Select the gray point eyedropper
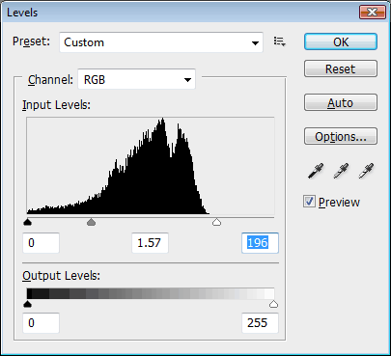The width and height of the screenshot is (391, 356). pyautogui.click(x=341, y=171)
